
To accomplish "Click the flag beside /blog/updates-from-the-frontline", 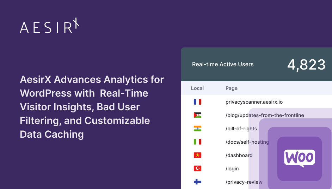I will click(197, 115).
